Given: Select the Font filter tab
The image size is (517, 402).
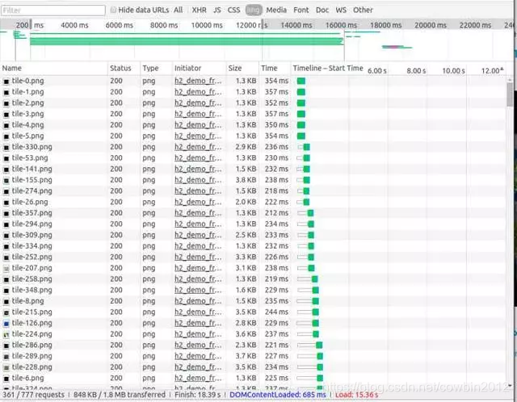Looking at the screenshot, I should coord(301,10).
